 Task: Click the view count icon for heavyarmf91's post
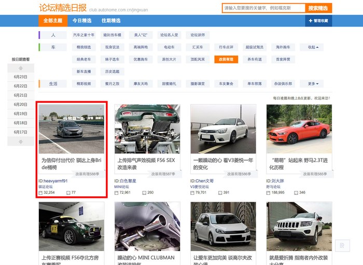point(40,193)
